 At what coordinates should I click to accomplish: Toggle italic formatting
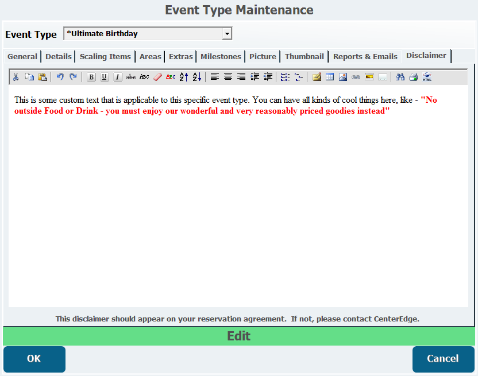(118, 77)
